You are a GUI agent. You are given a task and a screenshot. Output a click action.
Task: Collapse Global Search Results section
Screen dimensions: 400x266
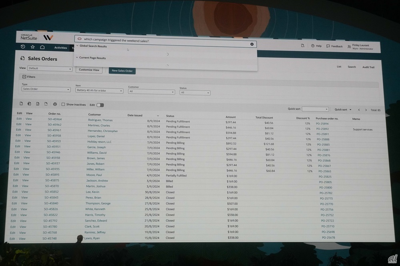[x=77, y=46]
